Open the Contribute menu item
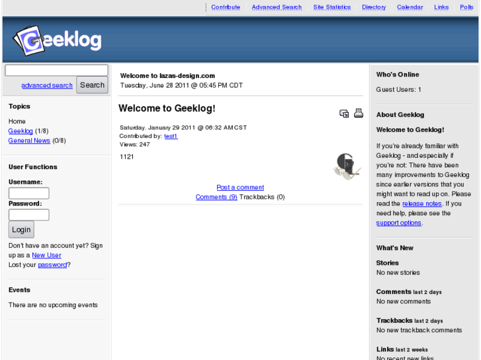Viewport: 481px width, 360px height. click(x=226, y=7)
